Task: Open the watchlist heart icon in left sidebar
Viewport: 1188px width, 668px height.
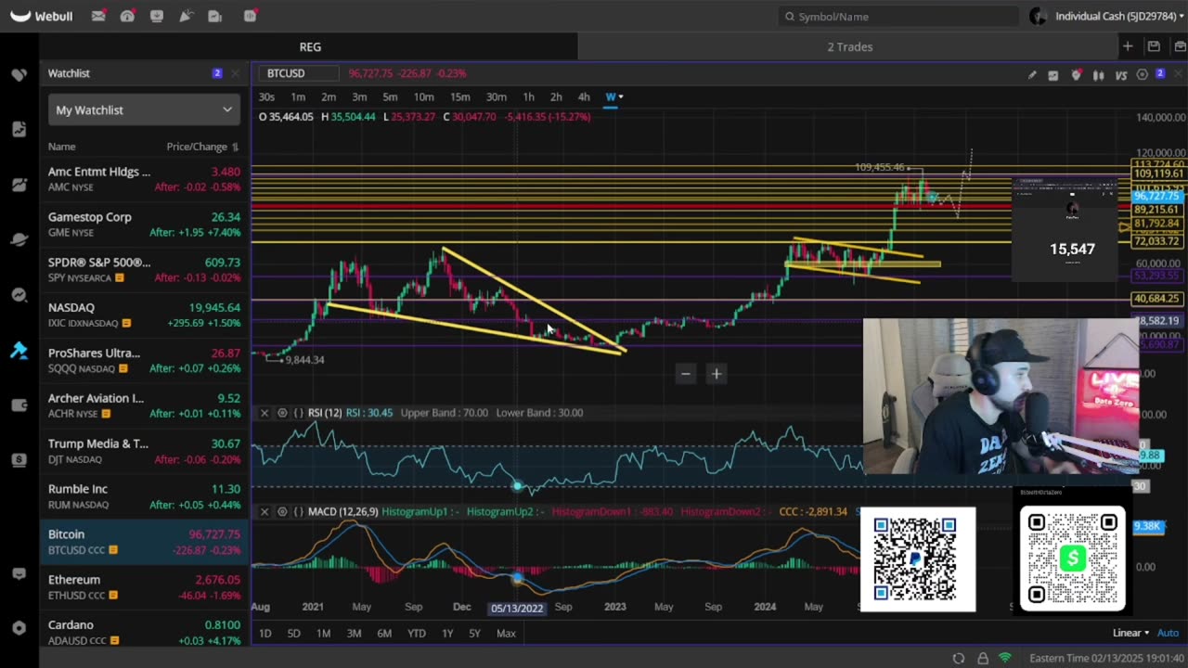Action: [19, 74]
